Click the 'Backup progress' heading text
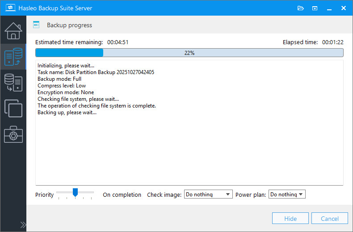Image resolution: width=353 pixels, height=232 pixels. pyautogui.click(x=69, y=25)
